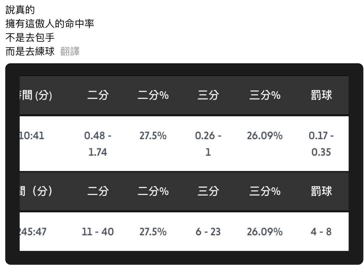Click the 10:41 time cell
Image resolution: width=364 pixels, height=265 pixels.
32,136
